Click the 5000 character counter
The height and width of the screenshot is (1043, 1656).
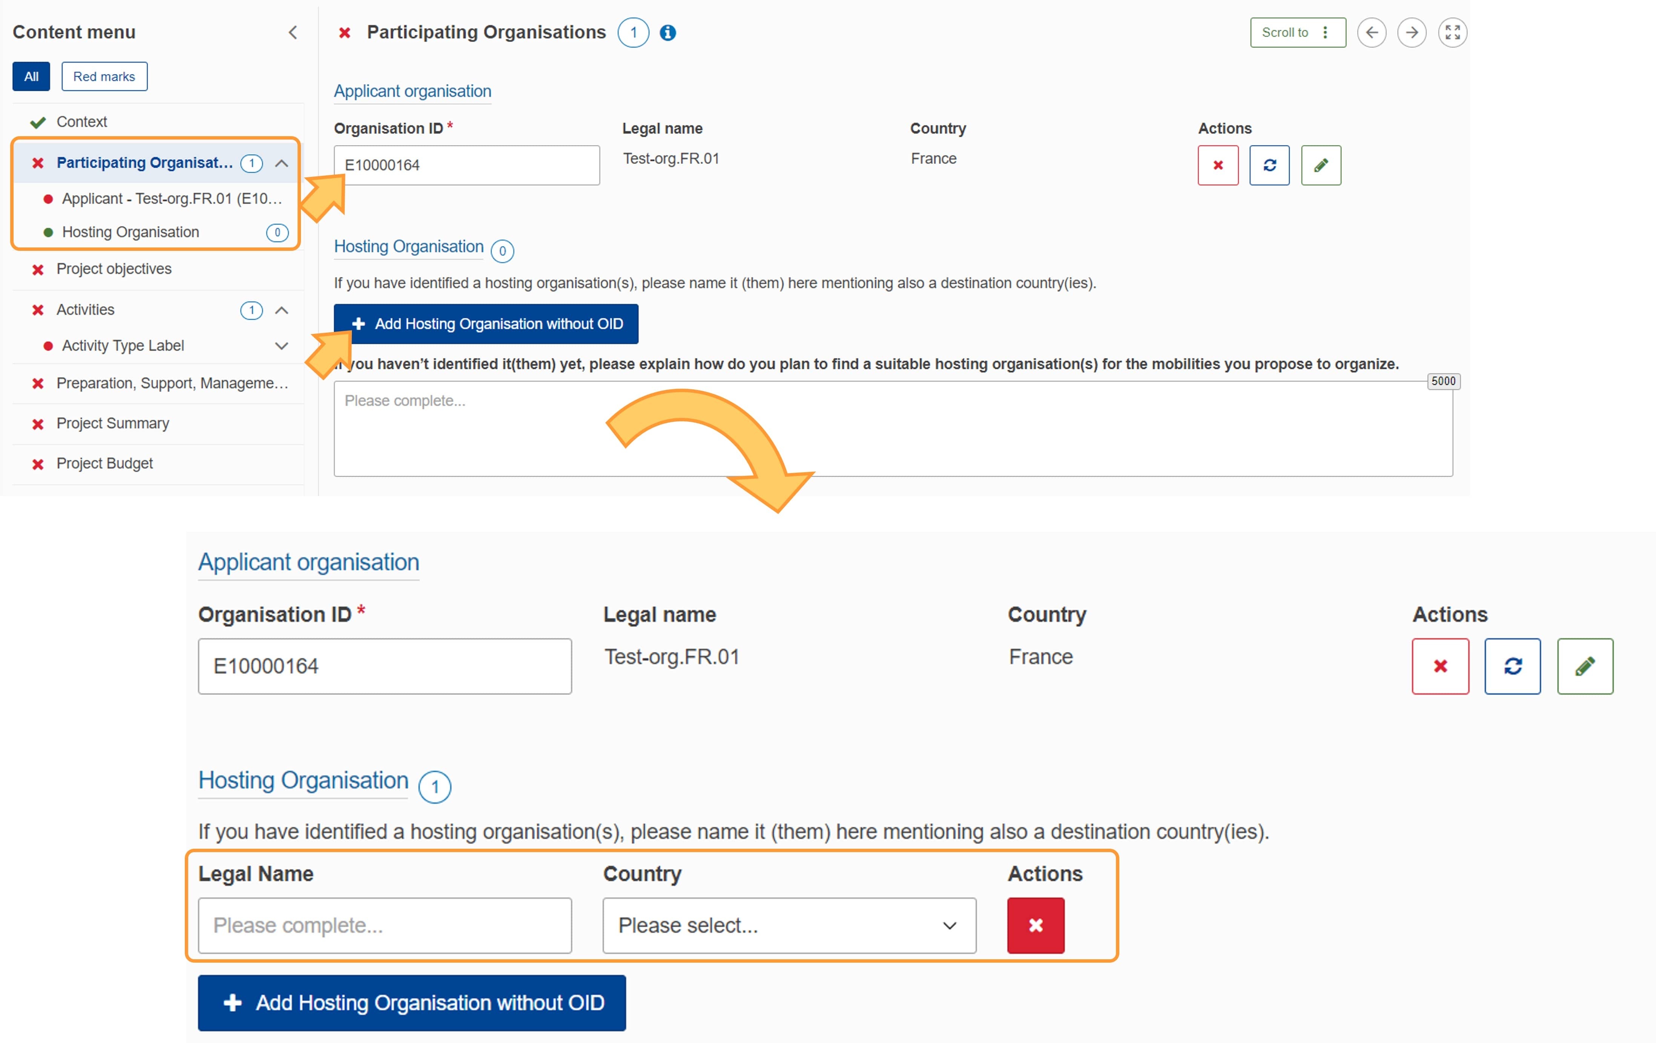click(1443, 381)
